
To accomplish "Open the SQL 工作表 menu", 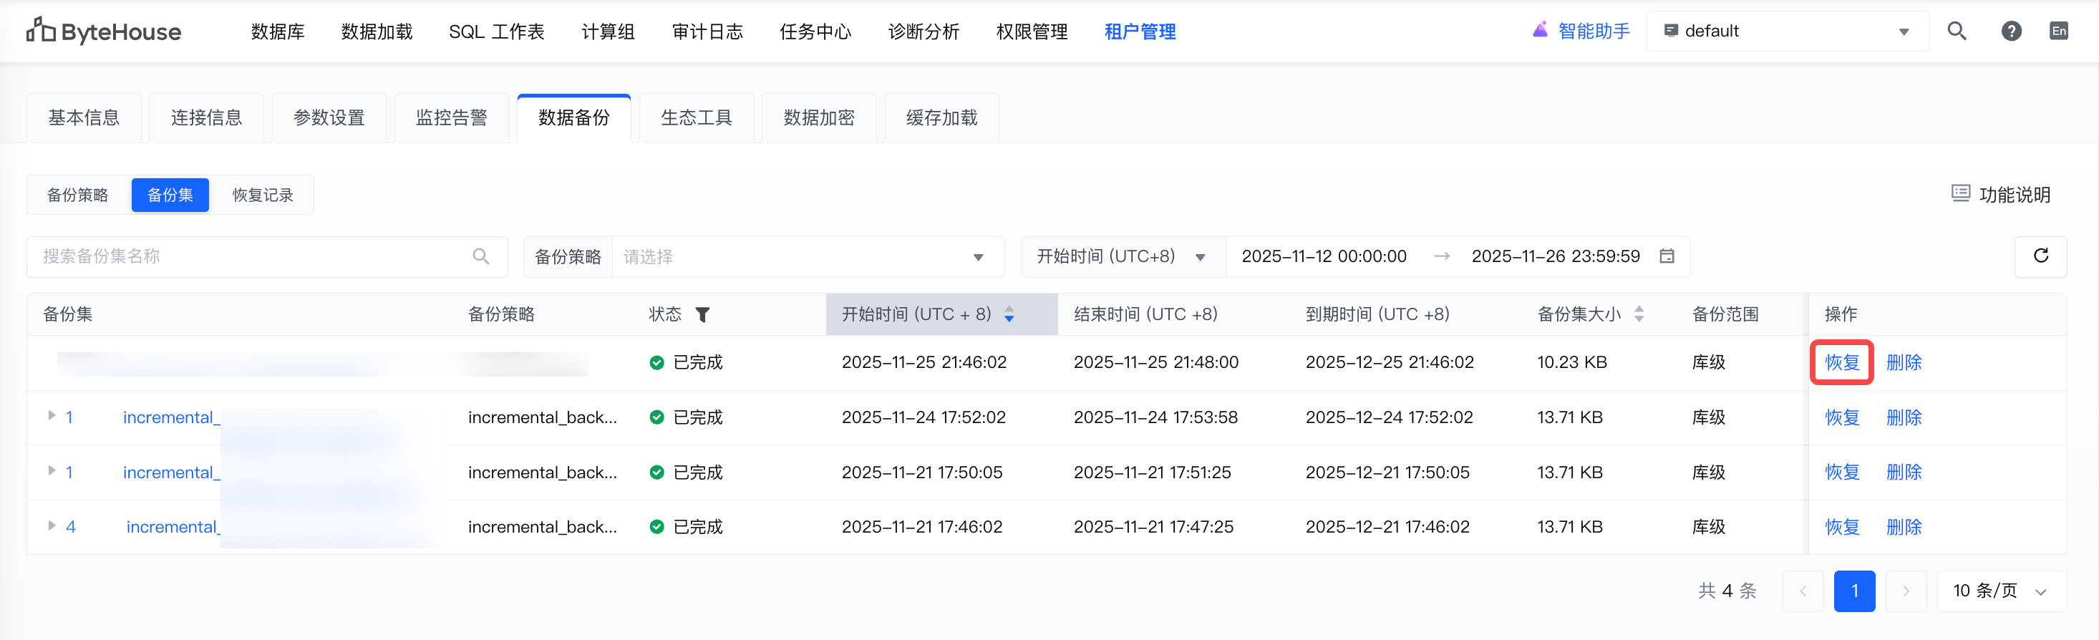I will [496, 31].
